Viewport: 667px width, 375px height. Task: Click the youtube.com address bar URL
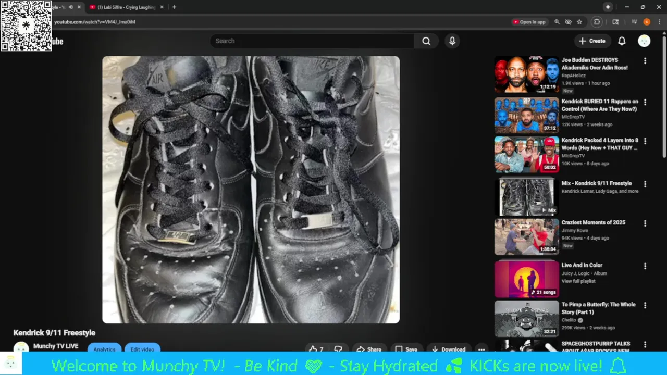95,22
